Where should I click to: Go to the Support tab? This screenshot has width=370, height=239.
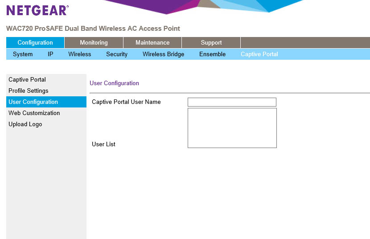pos(211,42)
